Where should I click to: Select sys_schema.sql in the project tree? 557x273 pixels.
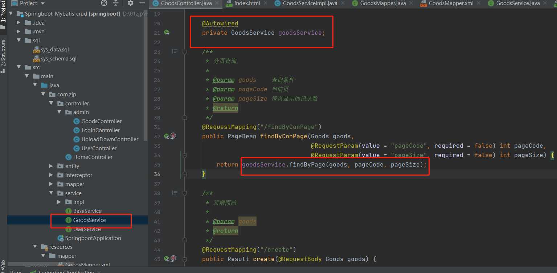tap(59, 59)
